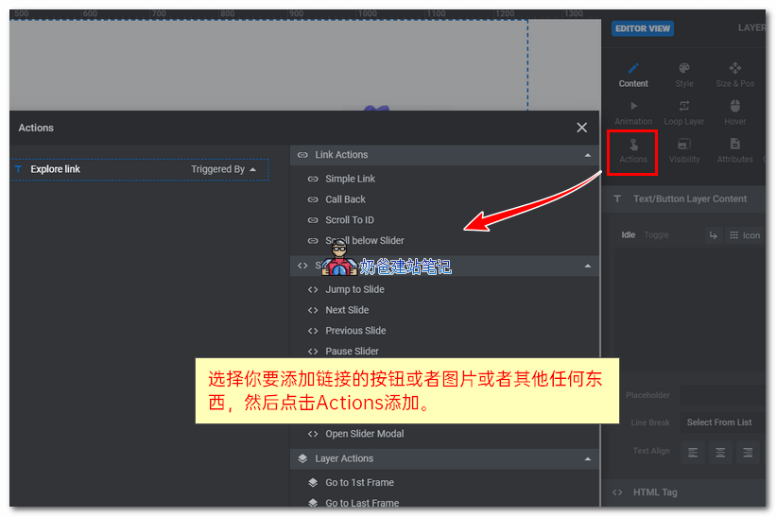Click the Previous Slide code icon

tap(313, 331)
